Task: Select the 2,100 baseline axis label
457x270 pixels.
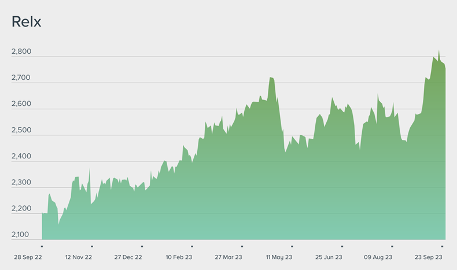Action: click(x=21, y=234)
